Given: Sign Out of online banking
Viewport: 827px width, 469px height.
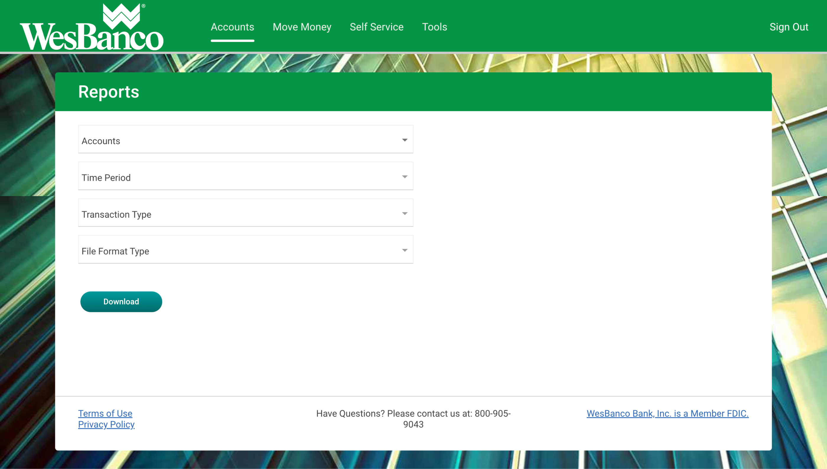Looking at the screenshot, I should pyautogui.click(x=789, y=27).
